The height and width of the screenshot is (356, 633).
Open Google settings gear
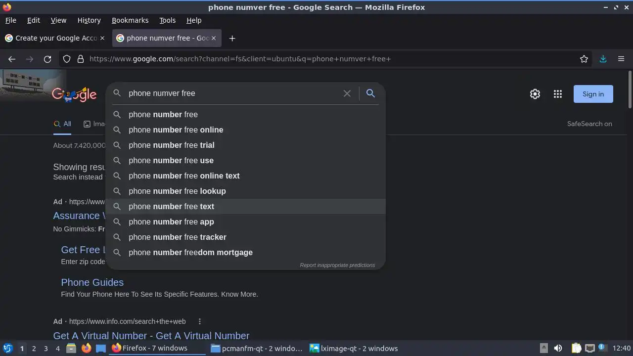pyautogui.click(x=535, y=94)
